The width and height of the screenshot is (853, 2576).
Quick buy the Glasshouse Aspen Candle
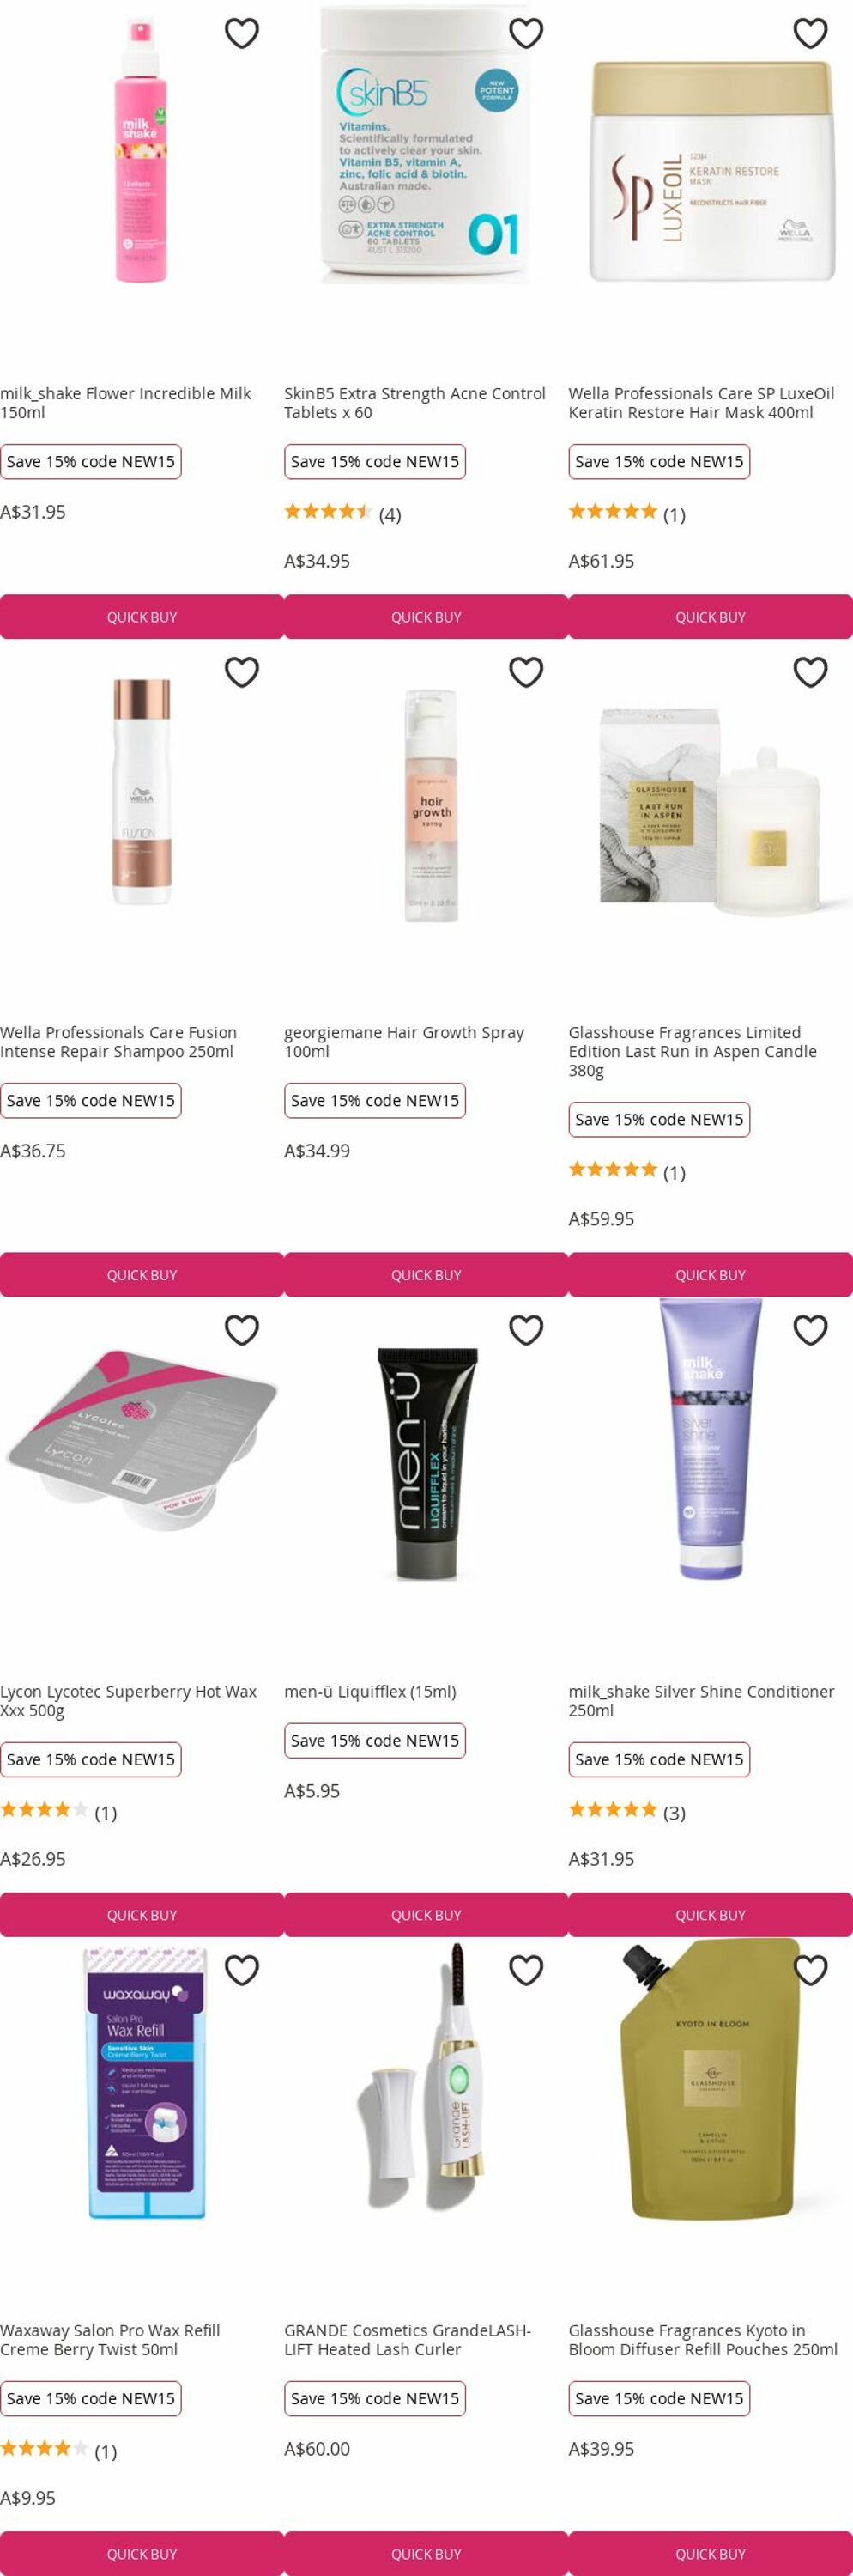point(711,1275)
